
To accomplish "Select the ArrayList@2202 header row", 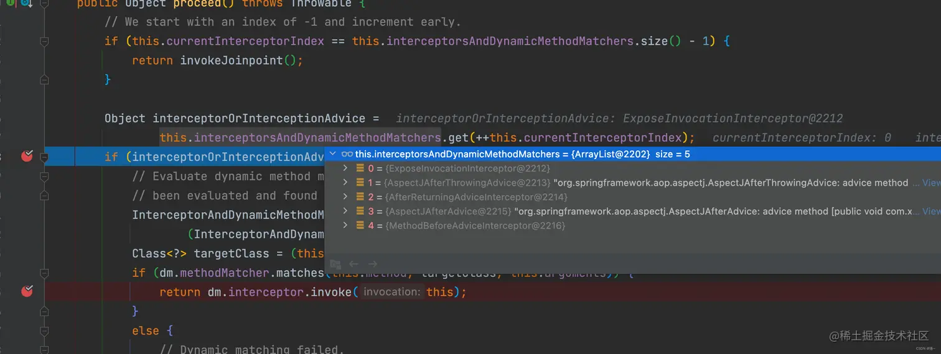I will tap(633, 154).
